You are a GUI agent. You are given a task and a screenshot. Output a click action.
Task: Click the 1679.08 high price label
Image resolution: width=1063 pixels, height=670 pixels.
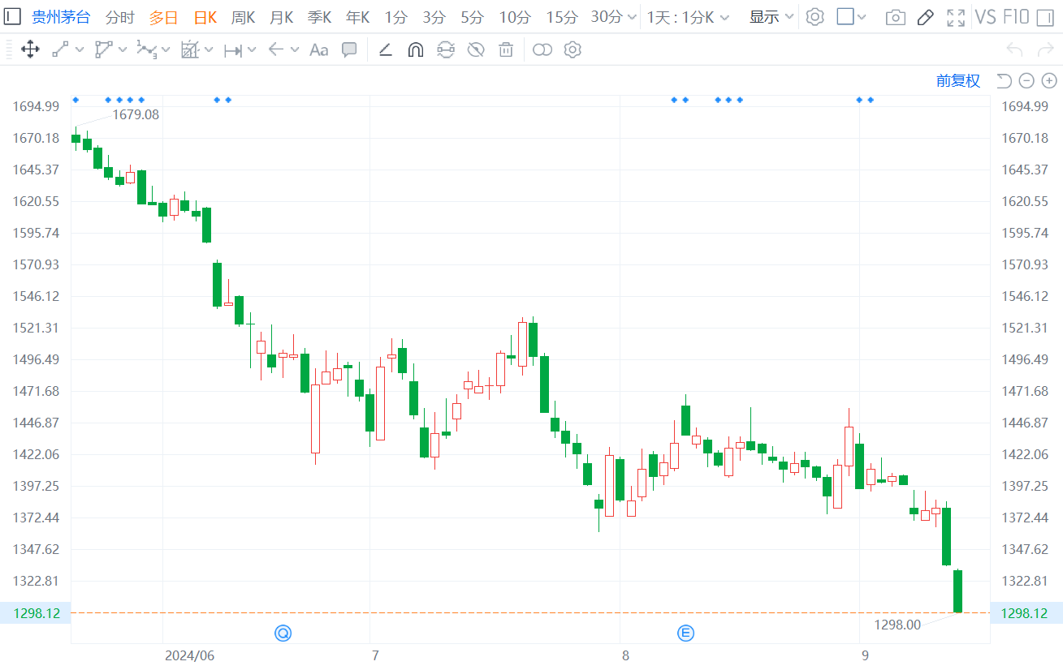pyautogui.click(x=136, y=114)
